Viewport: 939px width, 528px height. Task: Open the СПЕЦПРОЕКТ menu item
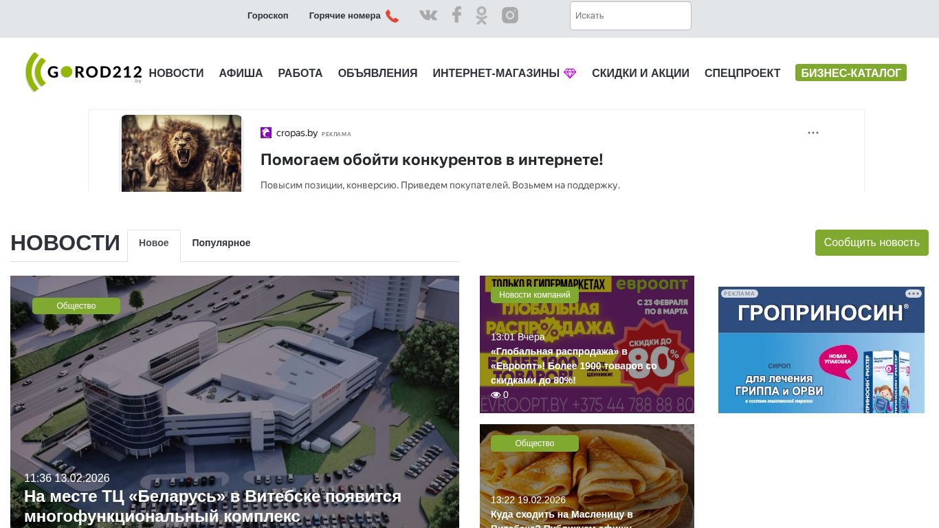(x=742, y=74)
